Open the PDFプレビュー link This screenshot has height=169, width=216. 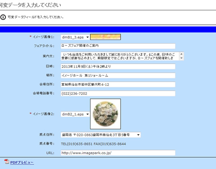tap(22, 162)
